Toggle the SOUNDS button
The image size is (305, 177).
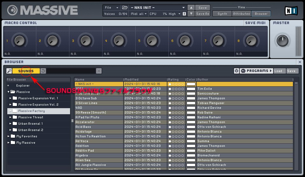pos(26,71)
